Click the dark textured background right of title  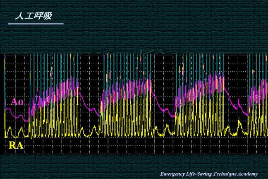click(x=165, y=21)
